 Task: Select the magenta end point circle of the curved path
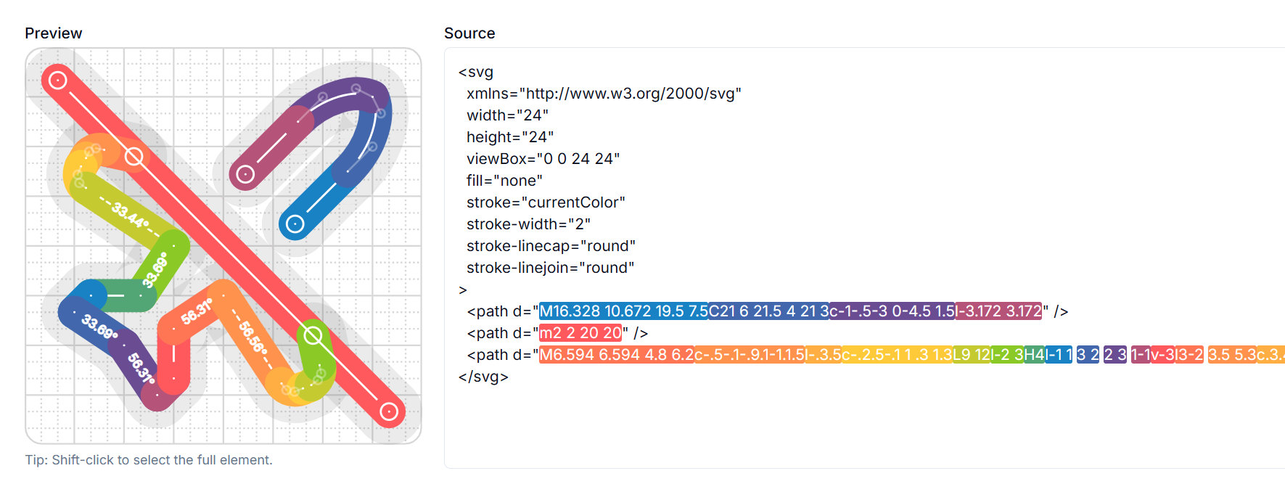[245, 174]
